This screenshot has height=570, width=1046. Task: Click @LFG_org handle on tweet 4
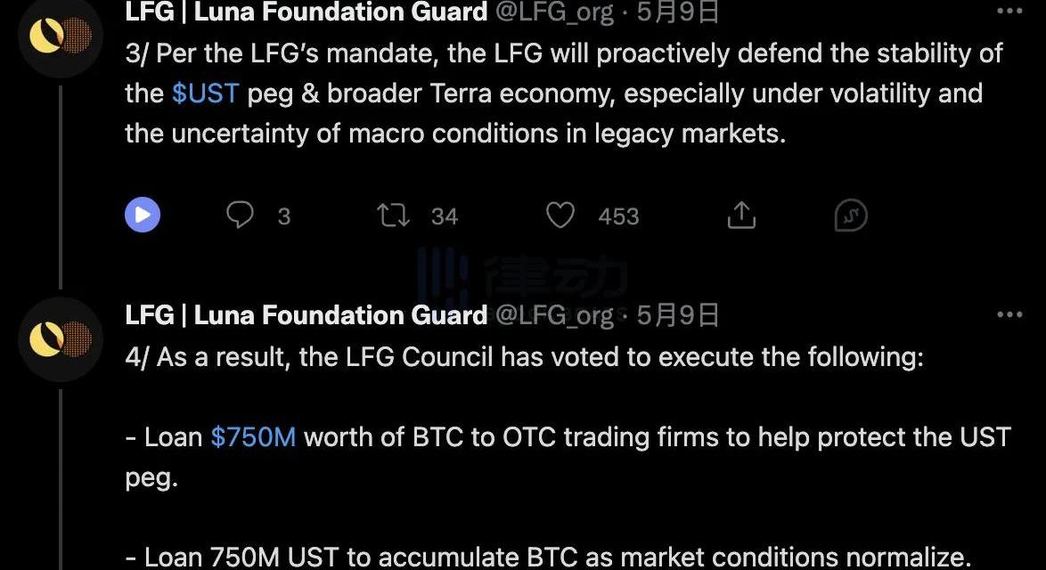554,315
